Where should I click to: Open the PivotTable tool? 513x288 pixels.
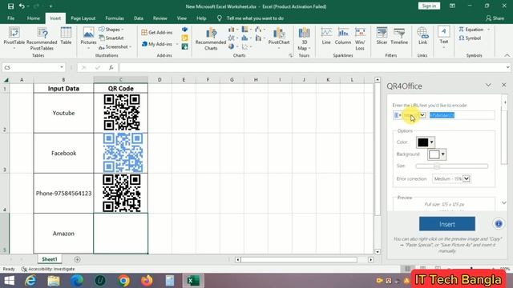pyautogui.click(x=14, y=38)
